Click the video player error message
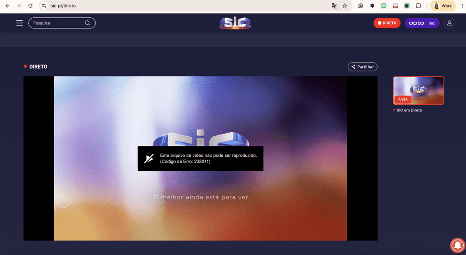 coord(200,159)
